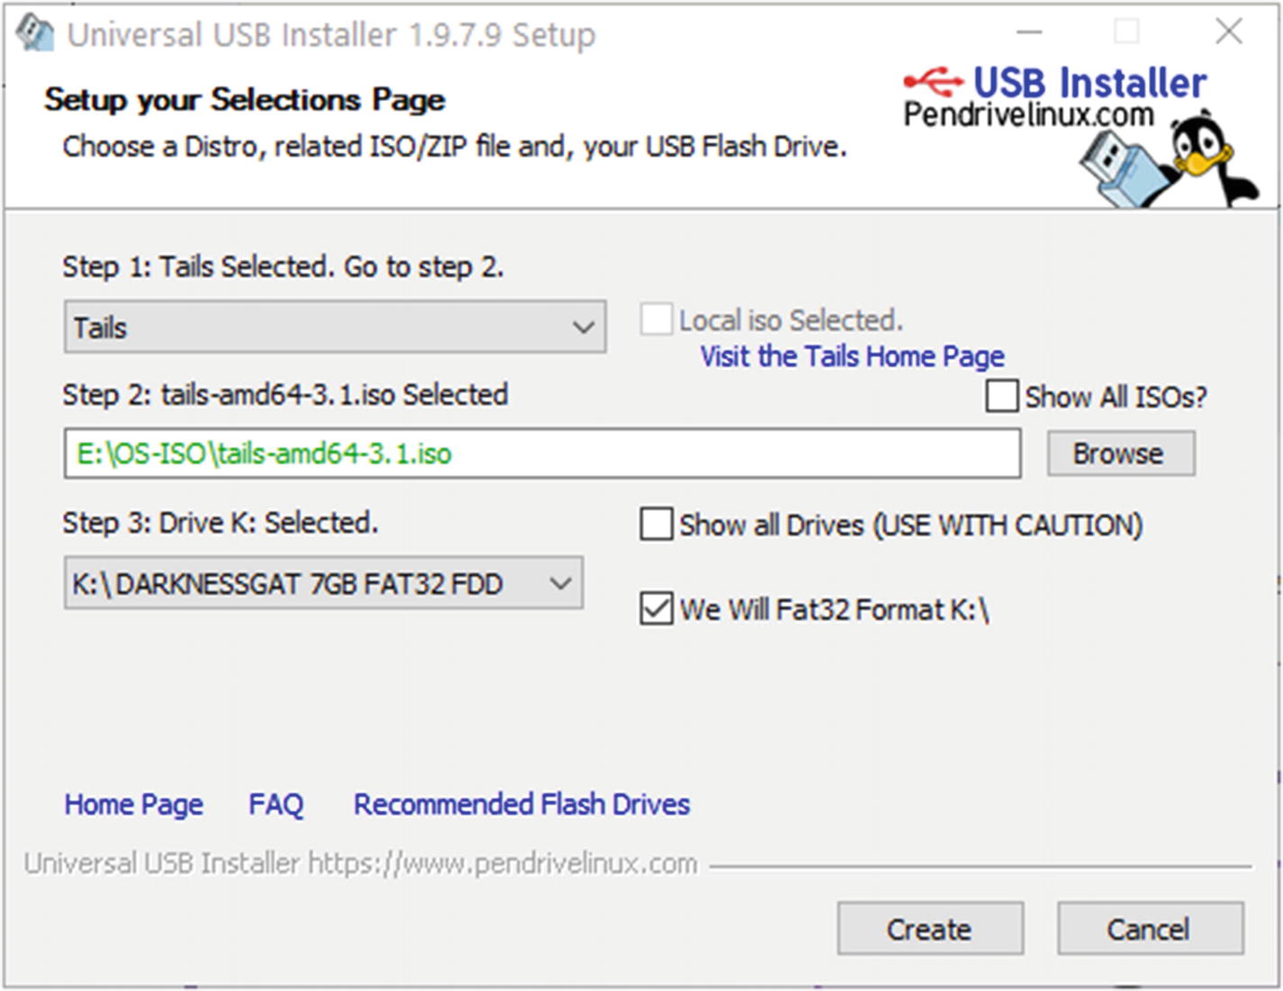Click the Browse button
The width and height of the screenshot is (1283, 991).
(1120, 454)
